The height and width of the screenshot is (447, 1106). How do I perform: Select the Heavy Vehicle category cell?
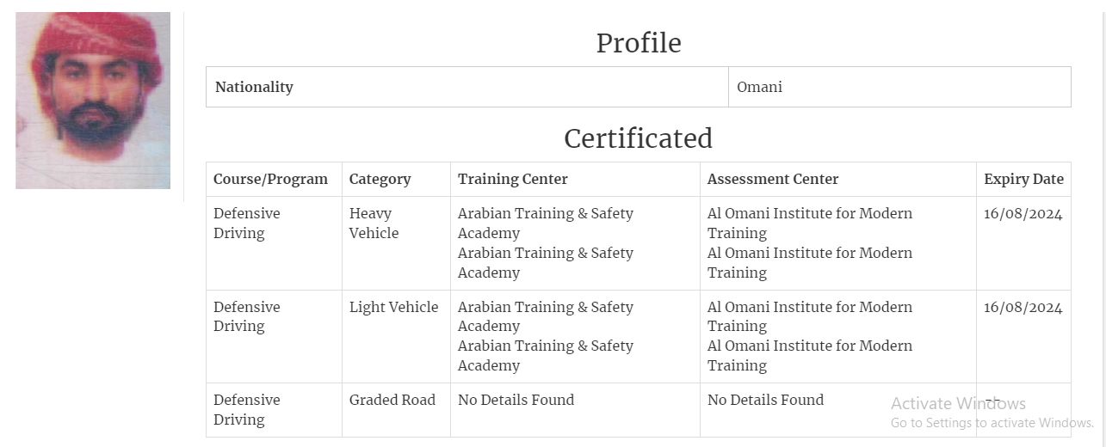tap(374, 223)
